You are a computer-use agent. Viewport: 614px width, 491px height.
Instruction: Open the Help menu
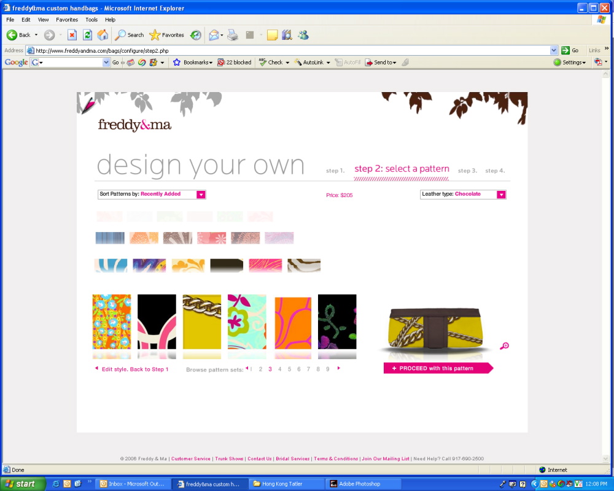(110, 20)
